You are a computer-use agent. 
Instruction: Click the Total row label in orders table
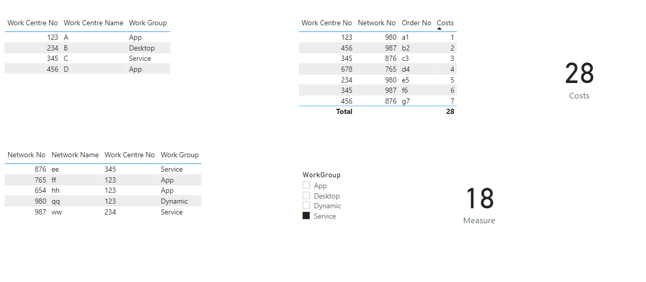(344, 111)
